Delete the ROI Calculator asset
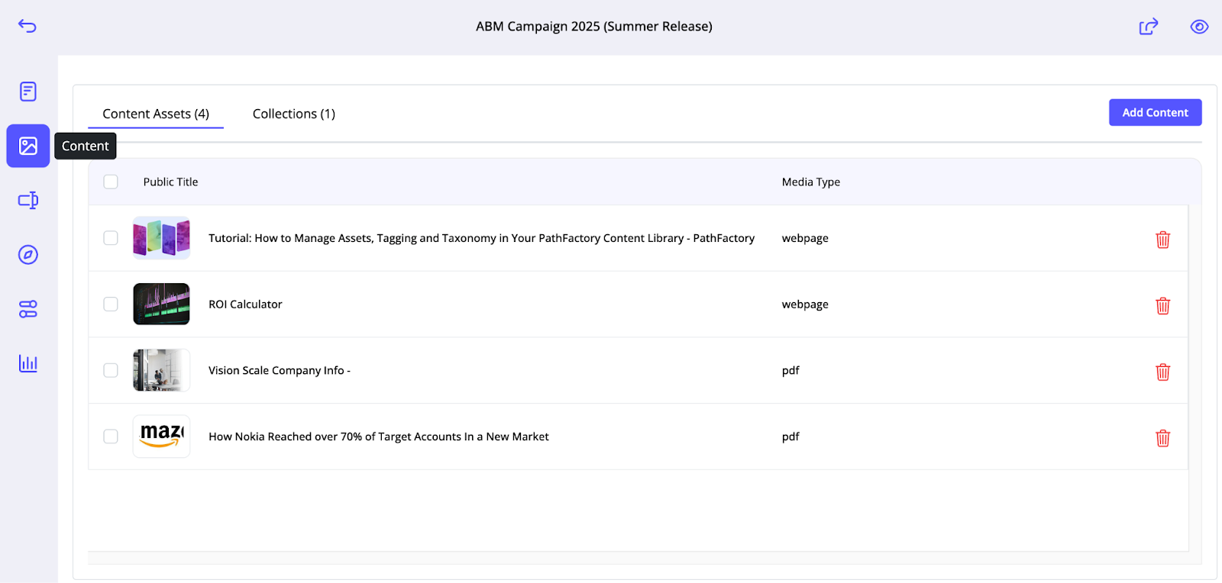The height and width of the screenshot is (583, 1222). [x=1162, y=306]
